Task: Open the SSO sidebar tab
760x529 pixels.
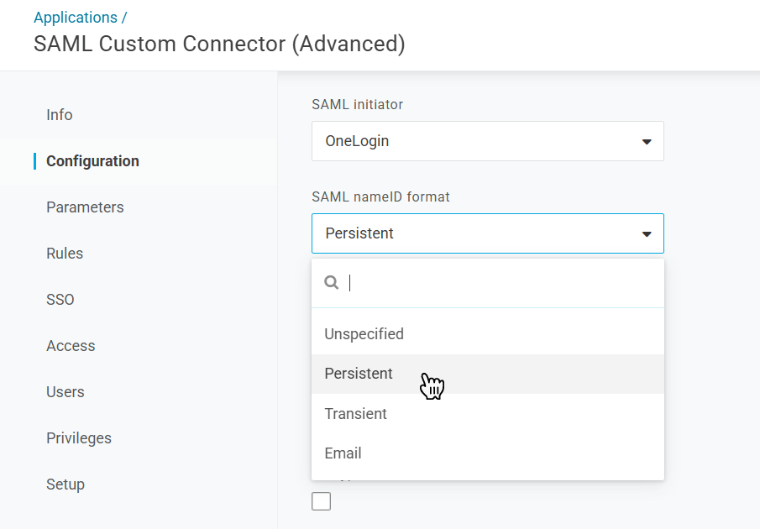Action: click(x=60, y=300)
